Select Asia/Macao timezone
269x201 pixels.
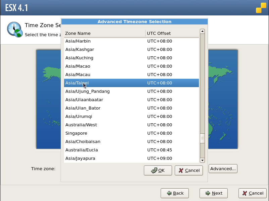coord(131,66)
